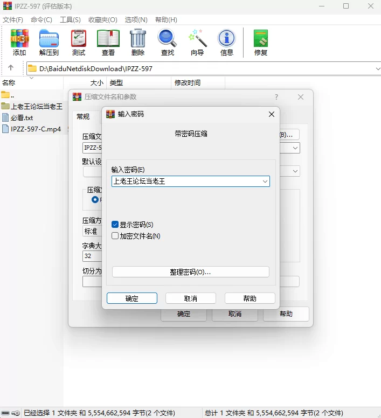Screen dimensions: 381x418
Task: Open the View (查看) toolbar icon
Action: coord(108,43)
